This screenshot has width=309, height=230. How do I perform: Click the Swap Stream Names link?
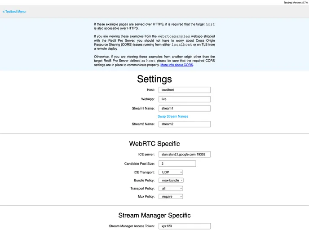click(173, 116)
